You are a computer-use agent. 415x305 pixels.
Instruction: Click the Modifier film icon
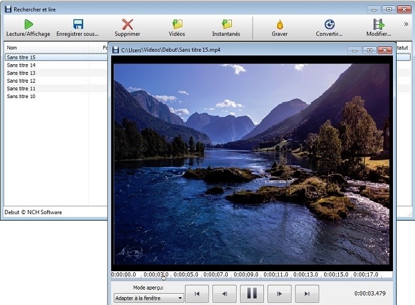(x=379, y=24)
